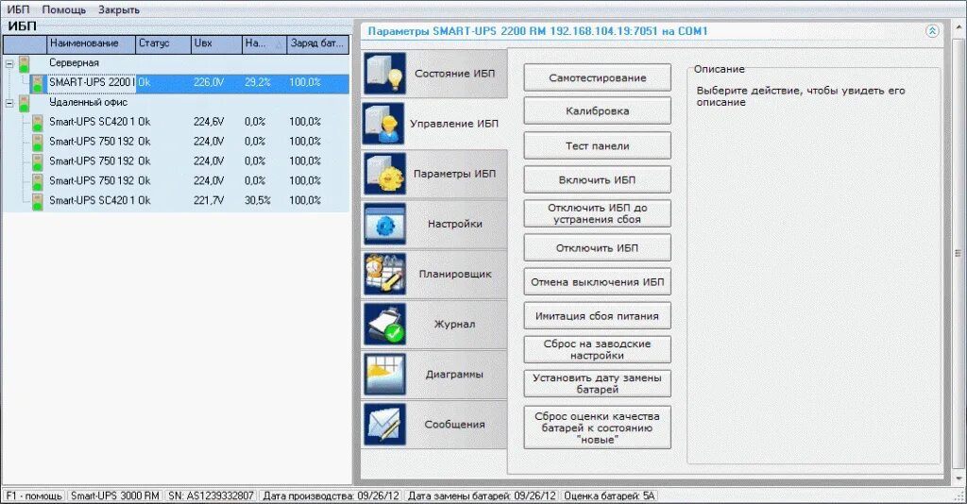Image resolution: width=967 pixels, height=504 pixels.
Task: Click the Серверная group status icon
Action: [x=24, y=63]
